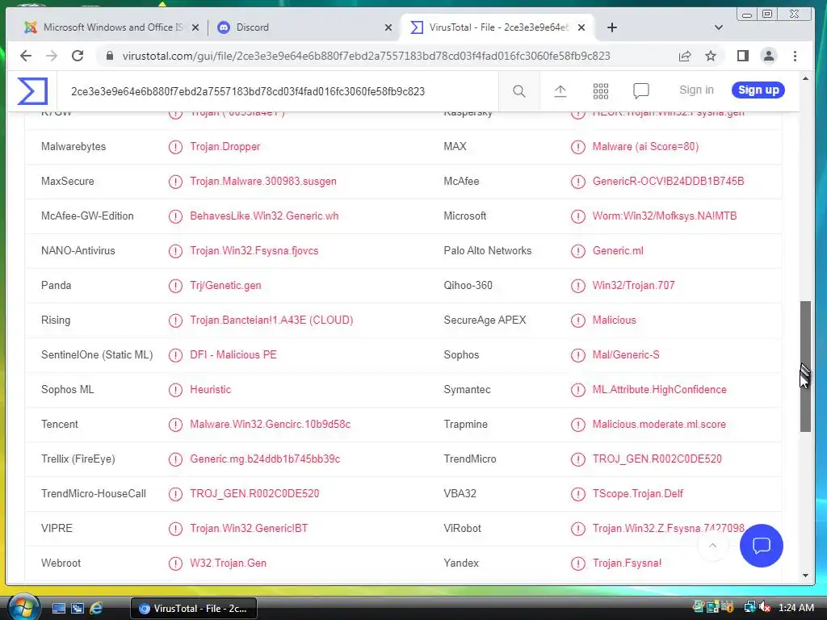Reload the page
The height and width of the screenshot is (620, 827).
coord(78,56)
